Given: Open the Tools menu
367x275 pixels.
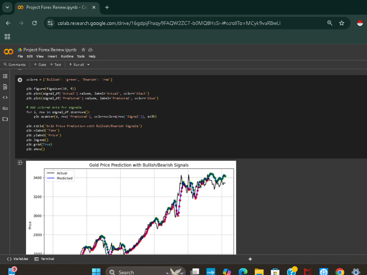Looking at the screenshot, I should pos(81,56).
